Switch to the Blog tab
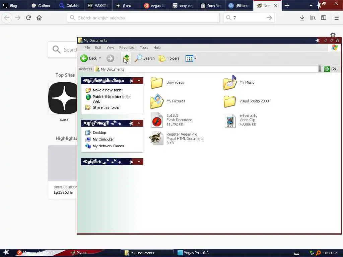This screenshot has width=343, height=257. click(x=14, y=5)
